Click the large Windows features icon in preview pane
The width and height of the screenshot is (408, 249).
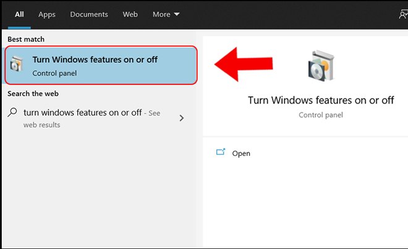(x=321, y=65)
